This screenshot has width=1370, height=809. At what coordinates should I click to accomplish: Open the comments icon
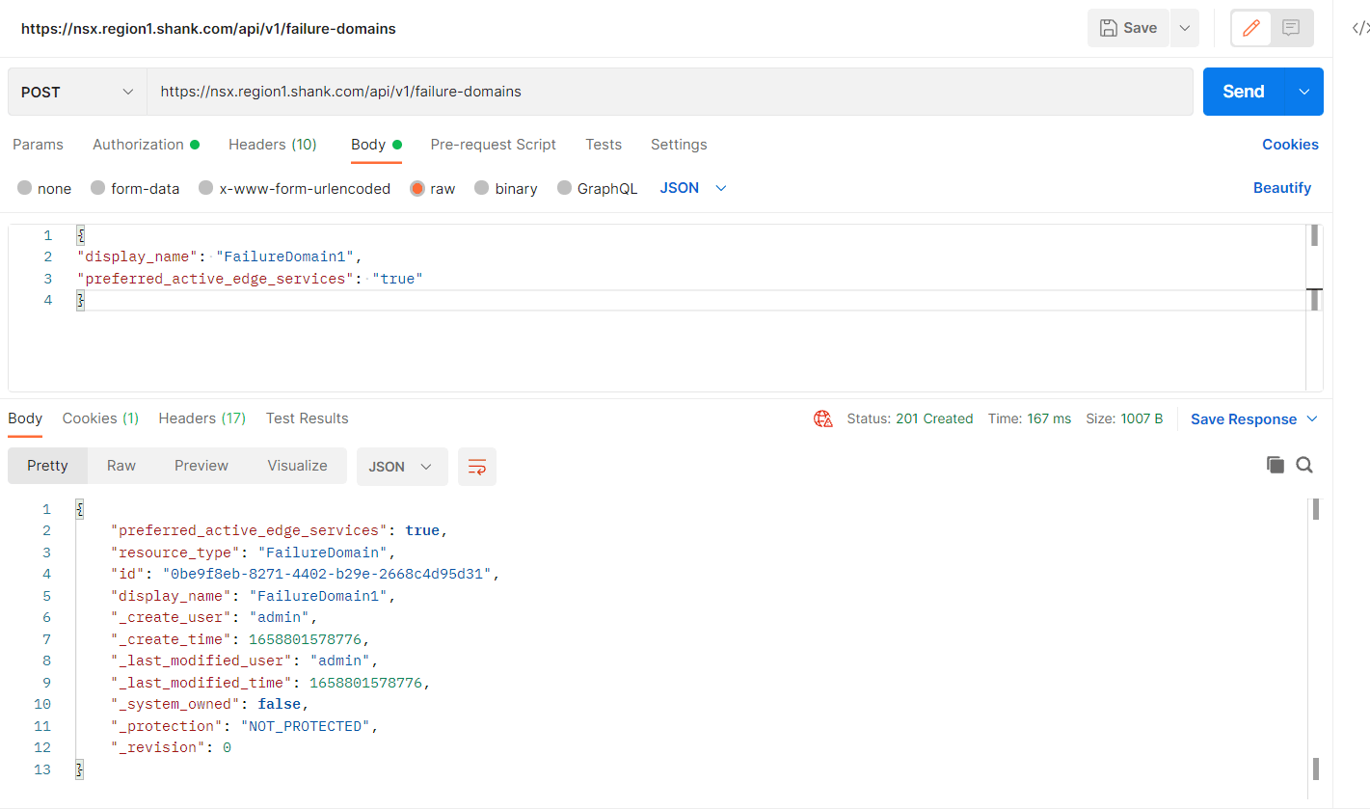[1291, 28]
